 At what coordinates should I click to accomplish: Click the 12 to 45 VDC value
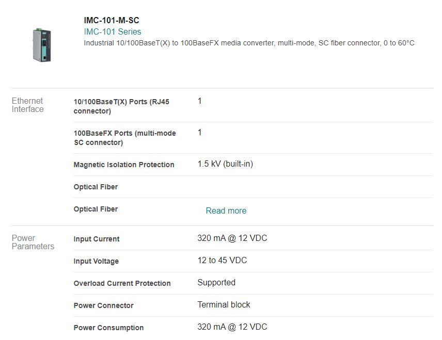click(222, 261)
